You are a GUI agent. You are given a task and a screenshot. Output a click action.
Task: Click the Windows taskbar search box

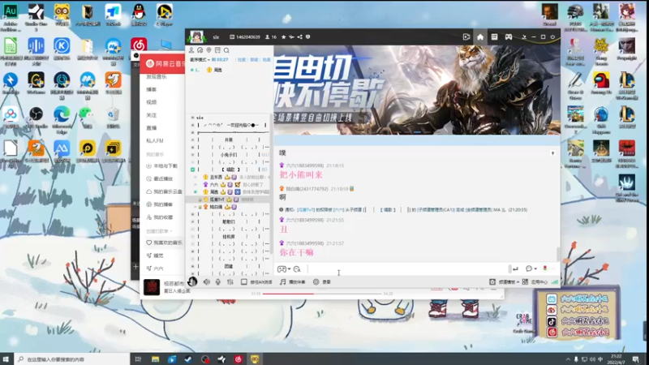pos(72,359)
